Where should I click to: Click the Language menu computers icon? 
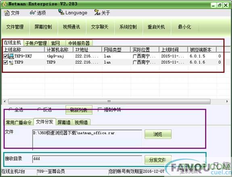click(61, 12)
